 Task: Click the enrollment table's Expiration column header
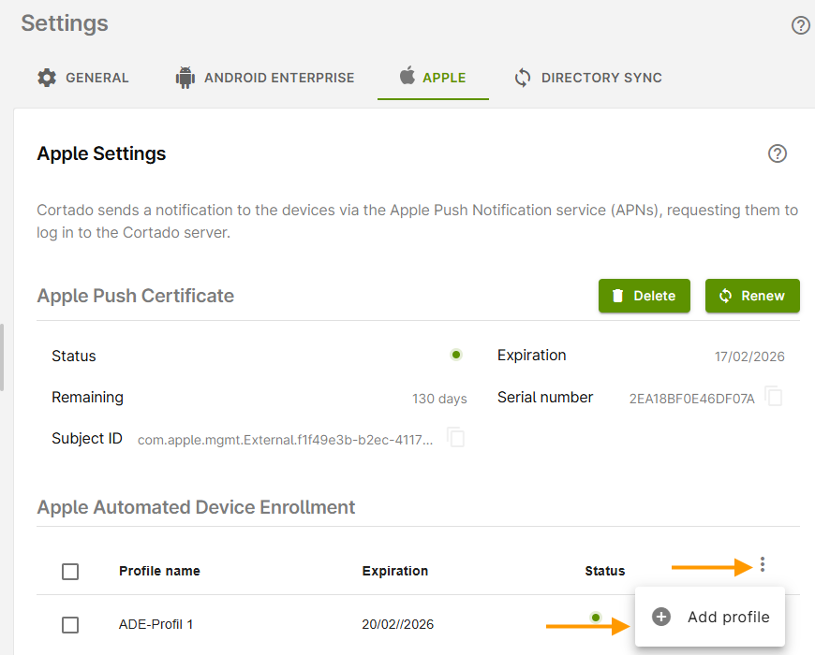[x=395, y=571]
